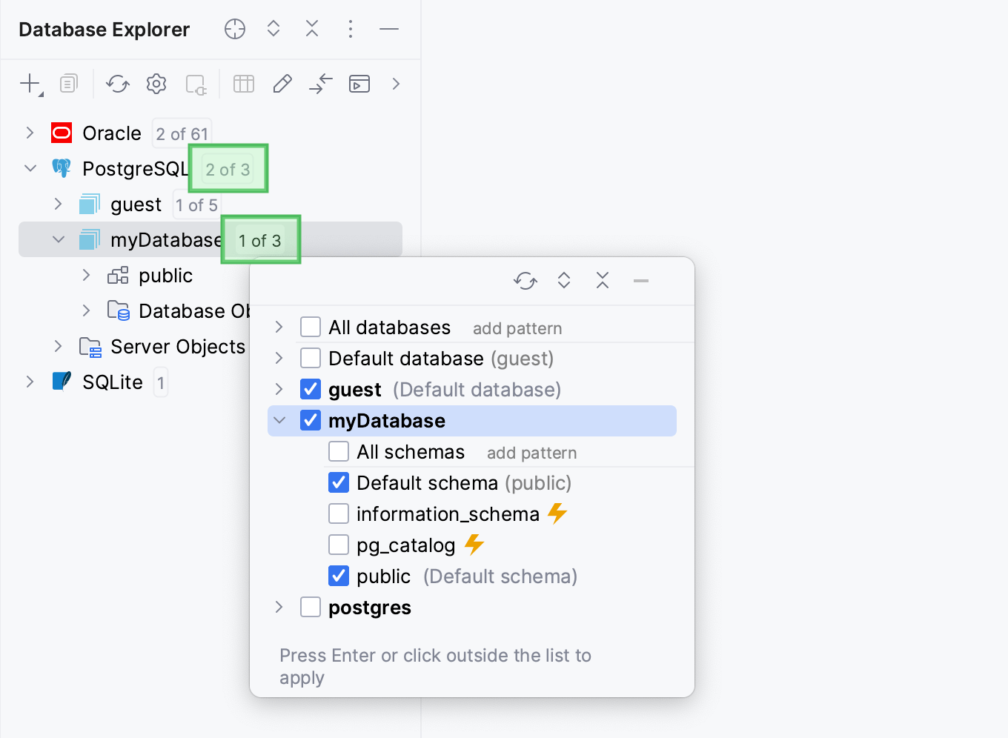Viewport: 1008px width, 738px height.
Task: Click the refresh icon in the schemas popup
Action: 525,281
